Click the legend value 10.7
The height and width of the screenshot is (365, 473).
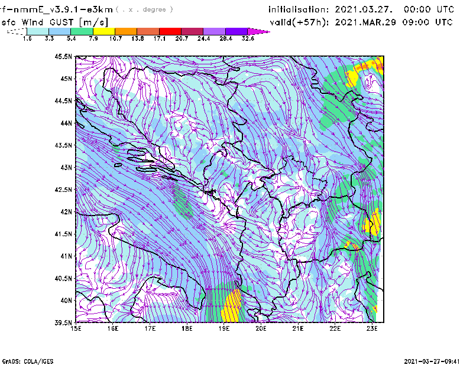(115, 38)
